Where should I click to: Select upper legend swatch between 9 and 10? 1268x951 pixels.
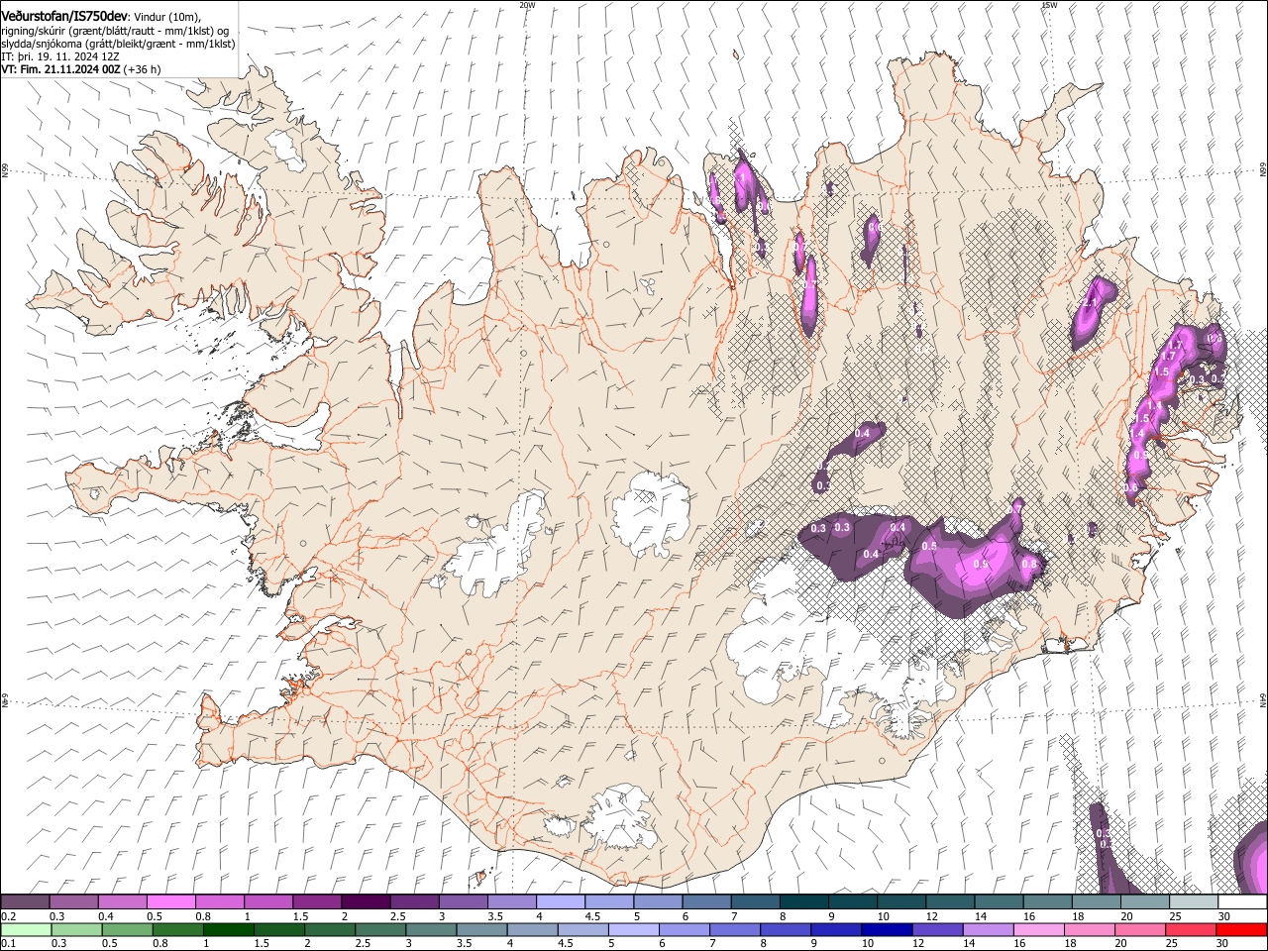(x=852, y=902)
